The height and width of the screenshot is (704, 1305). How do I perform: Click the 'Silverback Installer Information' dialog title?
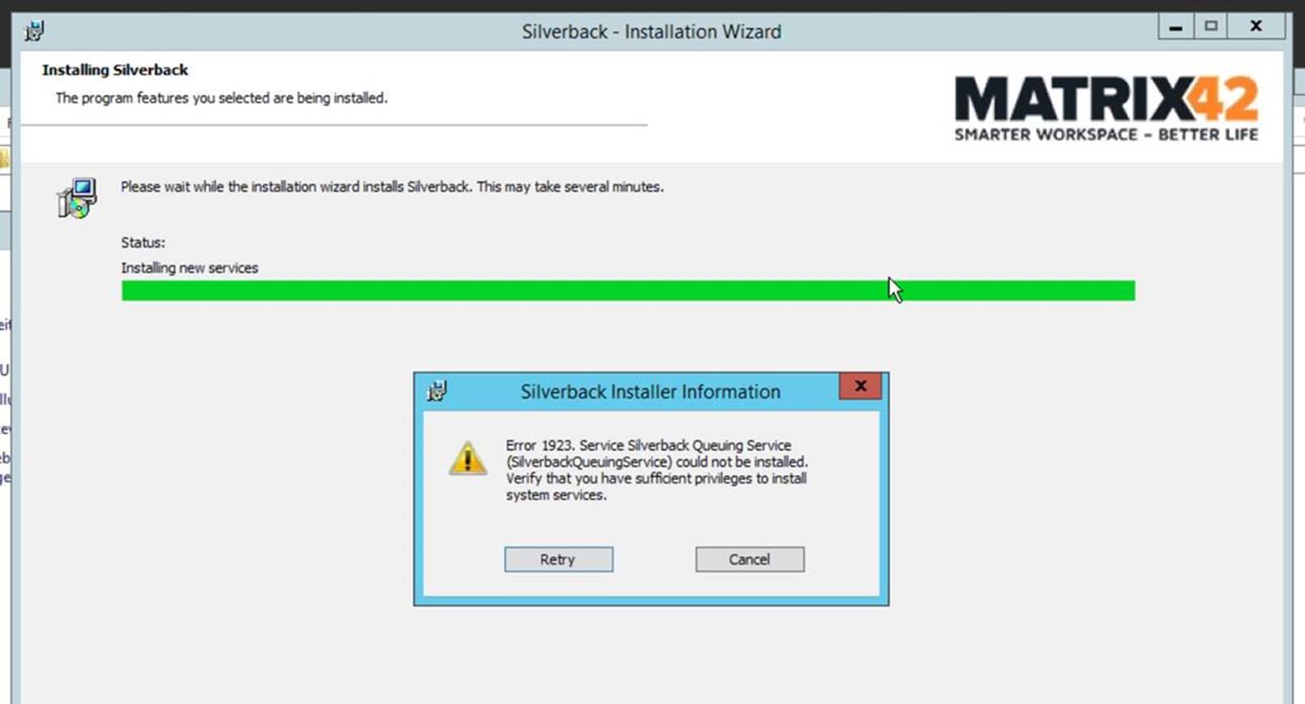click(650, 392)
